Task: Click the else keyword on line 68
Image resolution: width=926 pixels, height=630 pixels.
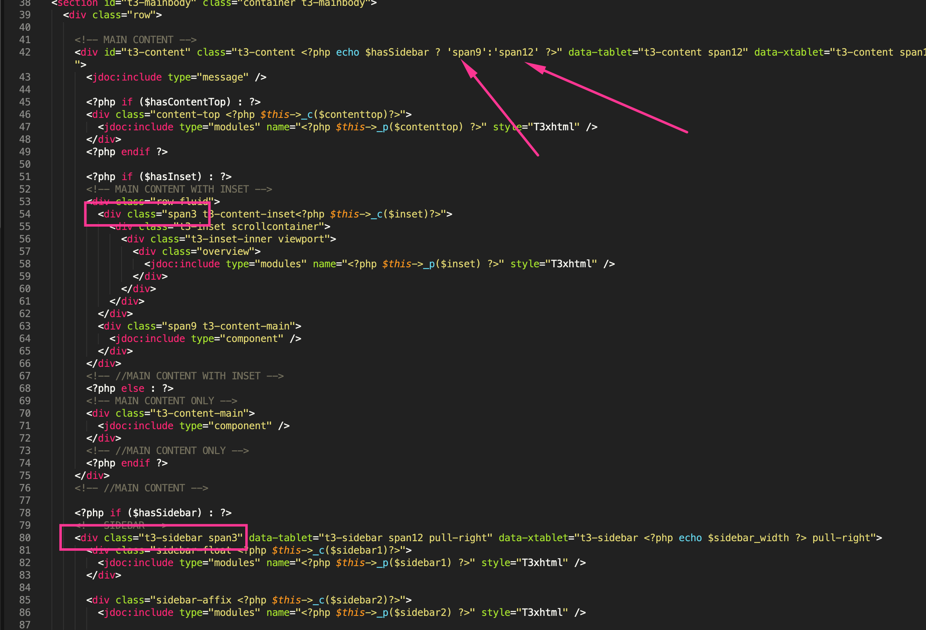Action: pyautogui.click(x=133, y=388)
